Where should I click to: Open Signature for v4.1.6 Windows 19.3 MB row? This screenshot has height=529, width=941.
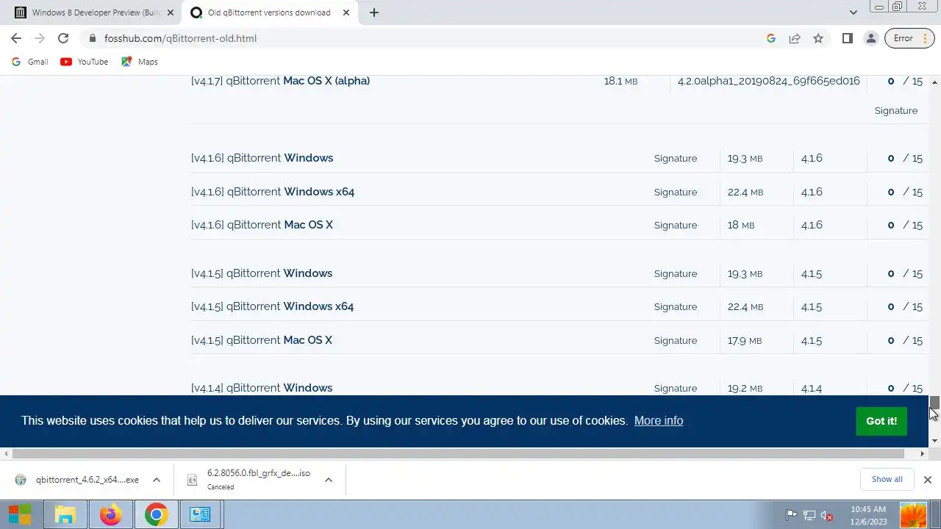click(676, 158)
